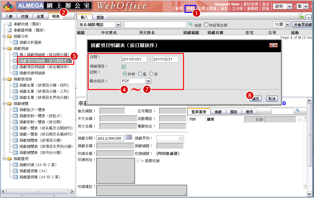Click the start date field showing 2011/01/01

134,59
